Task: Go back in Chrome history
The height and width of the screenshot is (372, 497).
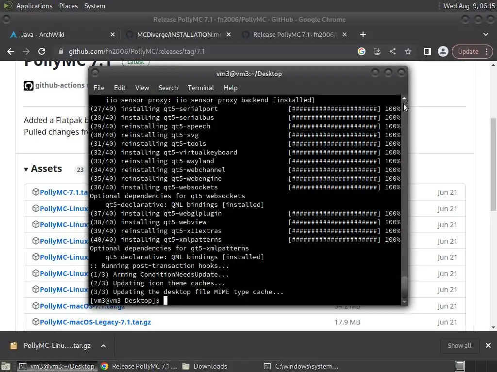Action: [11, 51]
